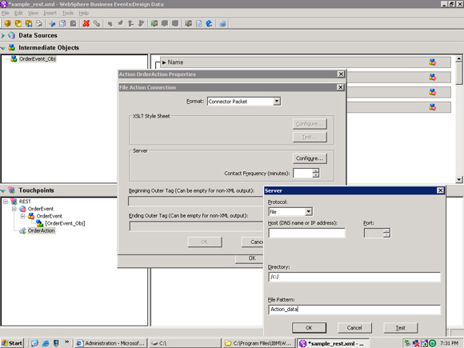Select the OrderAction touchpoint tree item
The height and width of the screenshot is (348, 464).
pyautogui.click(x=41, y=230)
